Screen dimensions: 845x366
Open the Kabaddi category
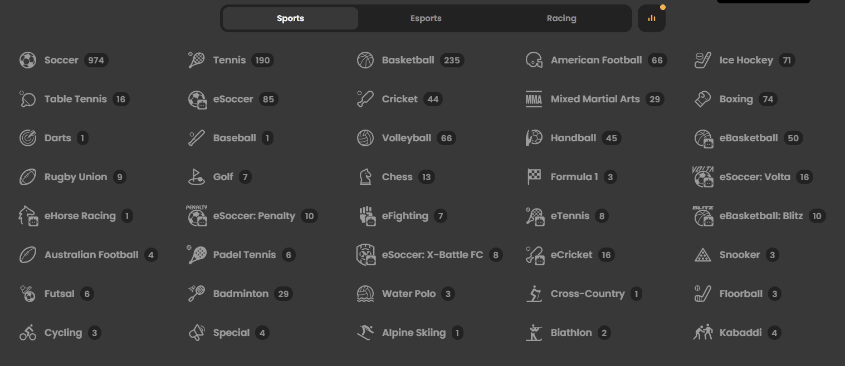click(x=741, y=332)
